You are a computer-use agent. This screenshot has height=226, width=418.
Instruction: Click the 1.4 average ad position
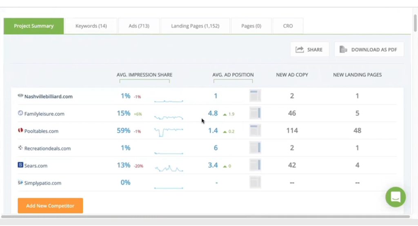213,131
